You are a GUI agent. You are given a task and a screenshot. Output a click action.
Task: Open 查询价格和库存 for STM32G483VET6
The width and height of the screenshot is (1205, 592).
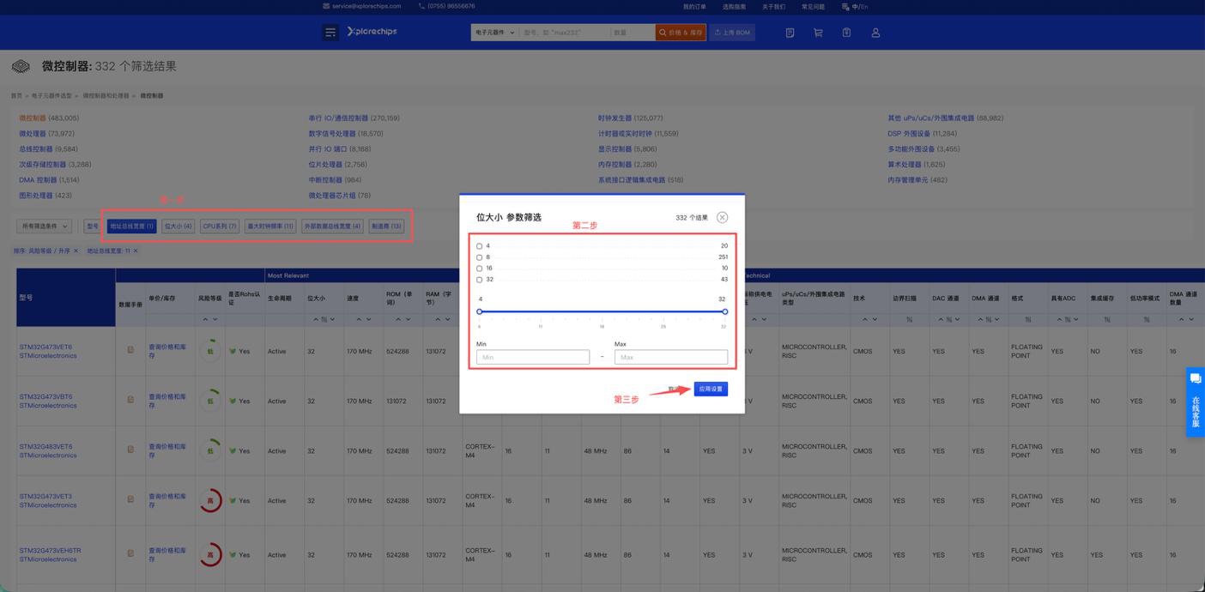click(x=167, y=450)
